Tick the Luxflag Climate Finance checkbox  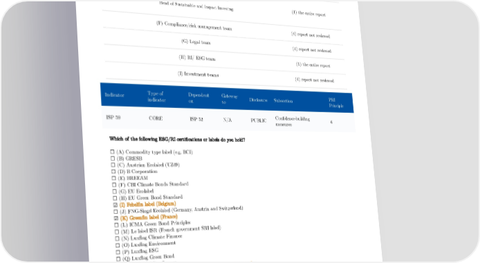(117, 239)
